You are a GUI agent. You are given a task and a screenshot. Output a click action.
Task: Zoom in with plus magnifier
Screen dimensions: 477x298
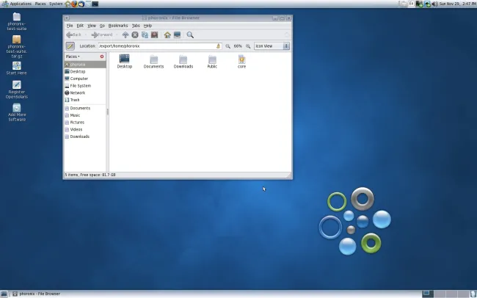tap(248, 46)
